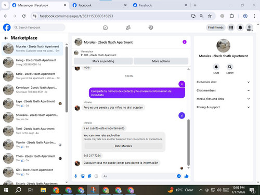Open the Layo apartment conversation
Screen dimensions: 260x195
click(33, 103)
